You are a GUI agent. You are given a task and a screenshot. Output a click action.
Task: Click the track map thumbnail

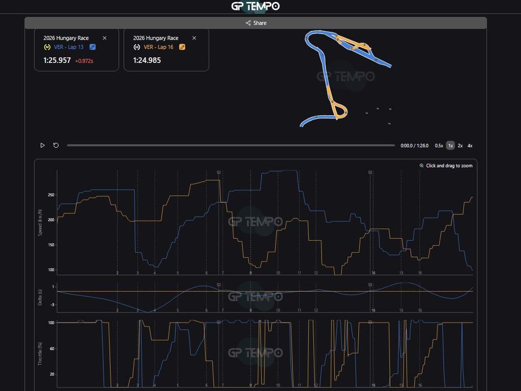pos(345,79)
